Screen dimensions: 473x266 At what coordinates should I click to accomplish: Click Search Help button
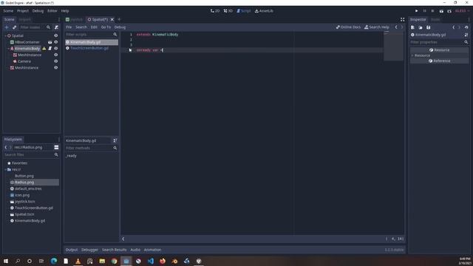coord(377,27)
